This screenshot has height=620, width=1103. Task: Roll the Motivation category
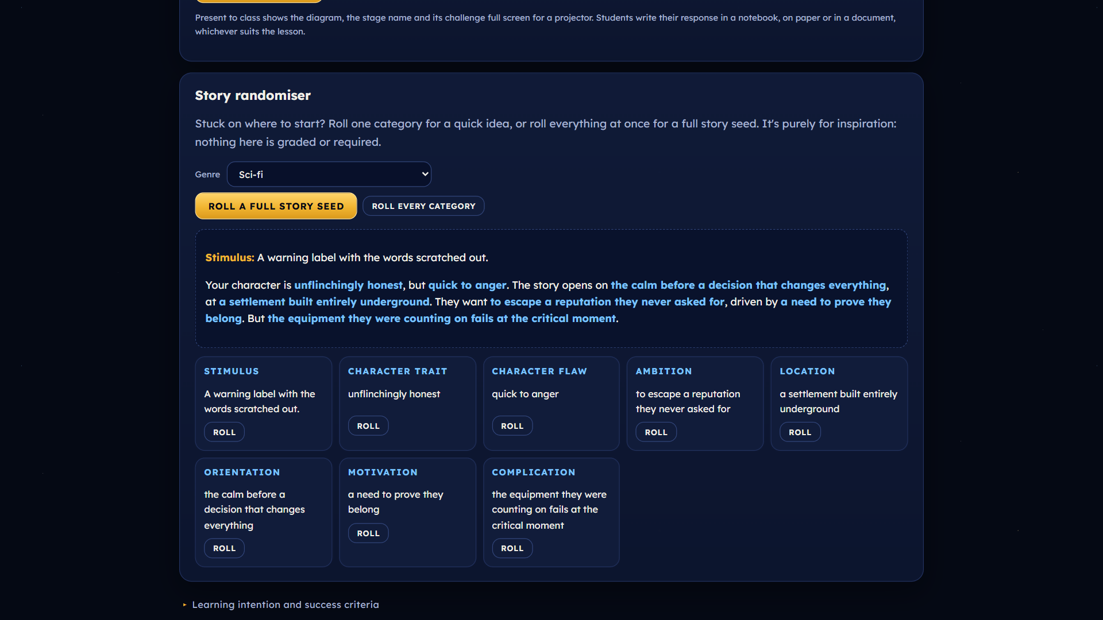[368, 533]
